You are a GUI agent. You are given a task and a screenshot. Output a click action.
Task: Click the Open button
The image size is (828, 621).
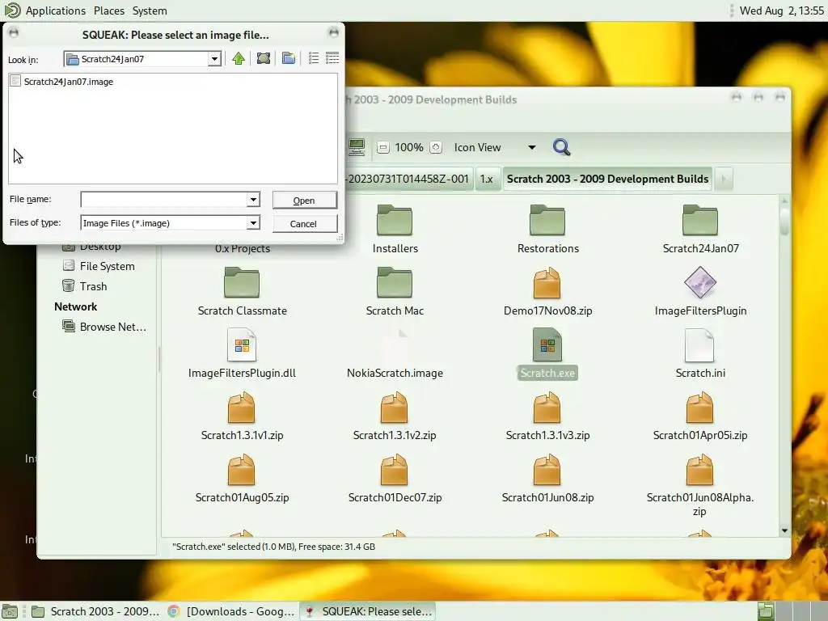tap(304, 201)
